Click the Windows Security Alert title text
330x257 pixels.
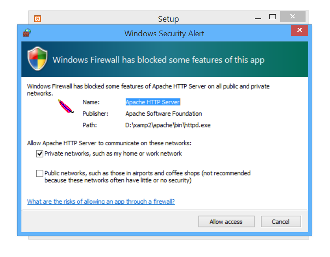[x=164, y=34]
